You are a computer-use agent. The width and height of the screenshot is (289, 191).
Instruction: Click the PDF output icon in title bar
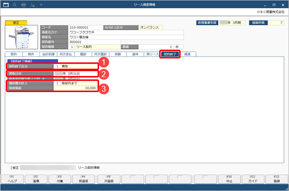coord(32,5)
